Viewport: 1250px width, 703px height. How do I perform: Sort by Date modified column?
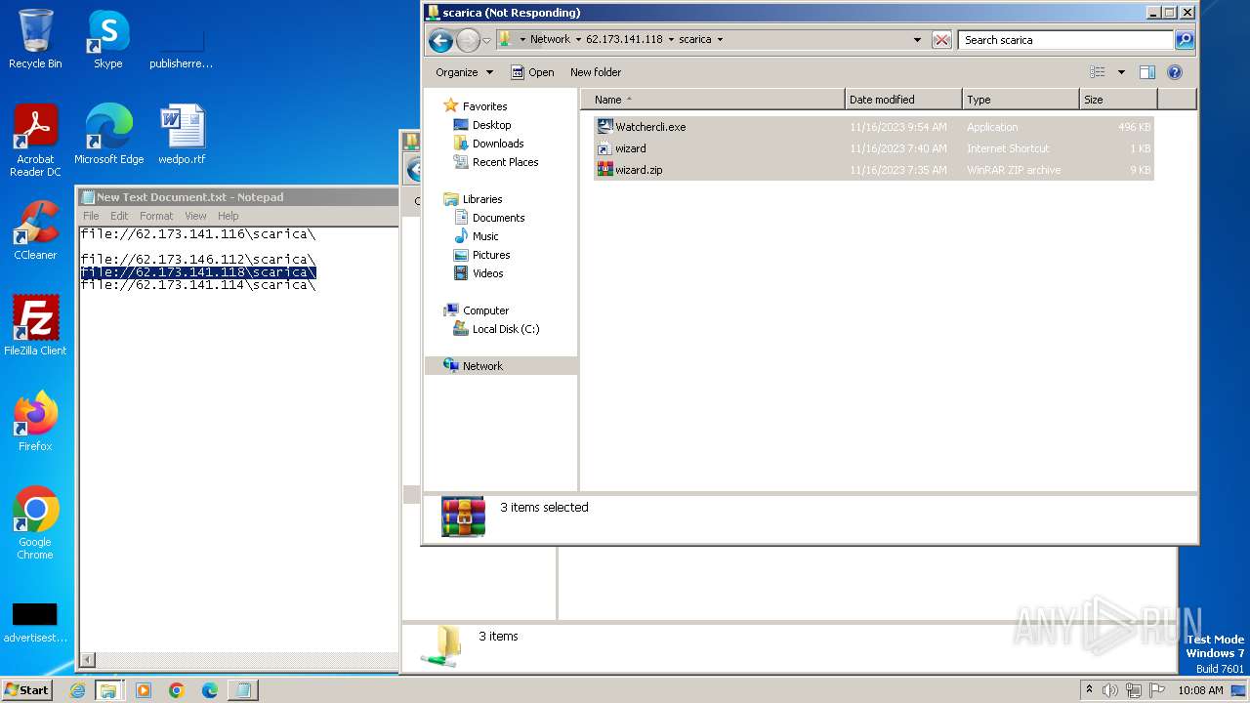[903, 100]
